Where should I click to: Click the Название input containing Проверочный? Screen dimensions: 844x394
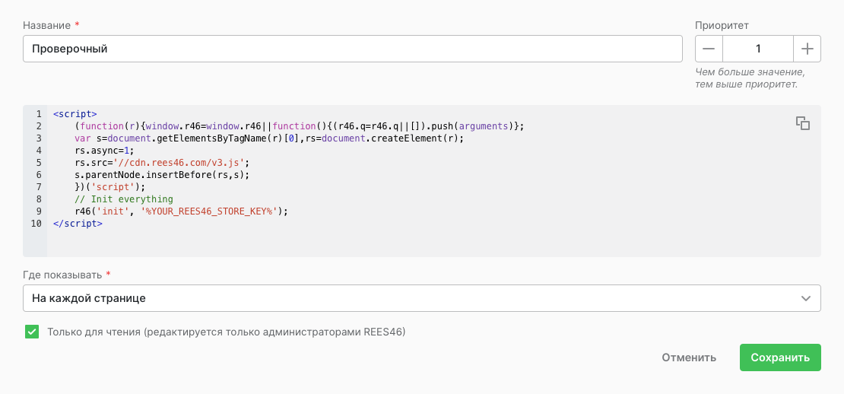pyautogui.click(x=353, y=49)
